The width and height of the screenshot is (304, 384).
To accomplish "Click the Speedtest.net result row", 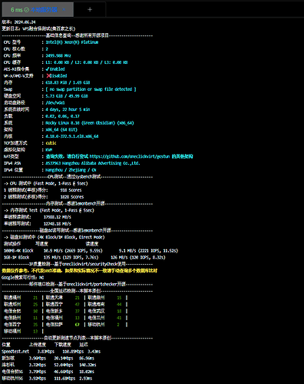I will (51, 352).
